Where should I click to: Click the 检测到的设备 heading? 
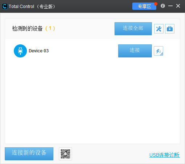[x=27, y=29]
